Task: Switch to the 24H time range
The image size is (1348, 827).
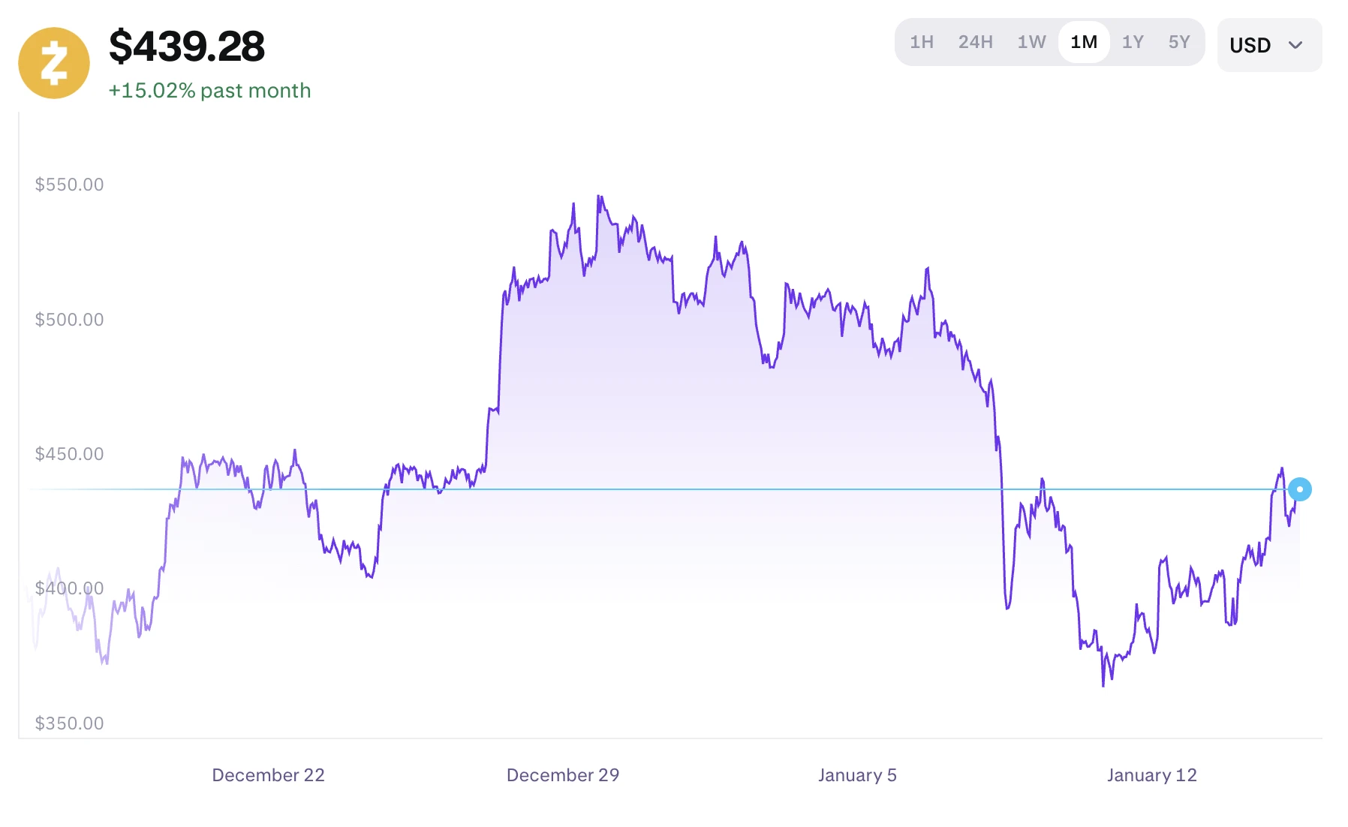Action: pos(975,42)
